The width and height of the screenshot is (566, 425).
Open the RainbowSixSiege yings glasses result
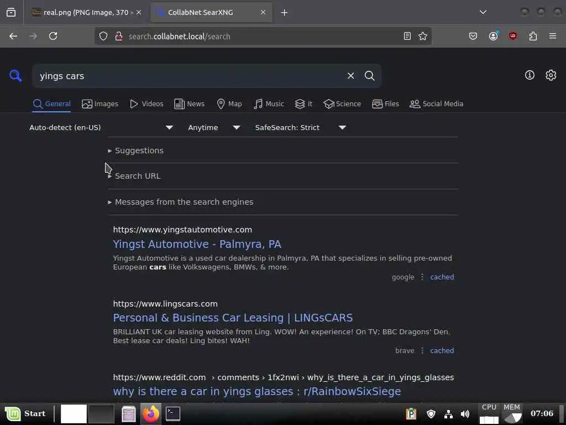click(x=257, y=391)
